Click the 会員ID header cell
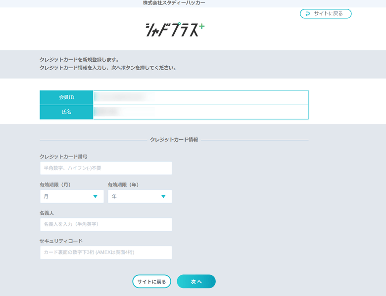 pyautogui.click(x=66, y=98)
